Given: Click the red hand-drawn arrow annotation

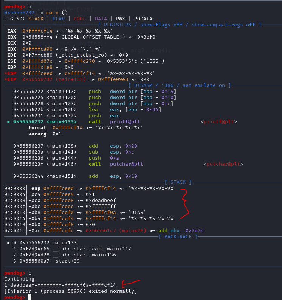Looking at the screenshot, I should (131, 283).
